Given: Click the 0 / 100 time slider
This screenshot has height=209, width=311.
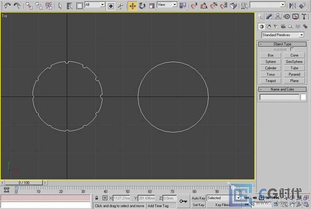Looking at the screenshot, I should coord(24,182).
